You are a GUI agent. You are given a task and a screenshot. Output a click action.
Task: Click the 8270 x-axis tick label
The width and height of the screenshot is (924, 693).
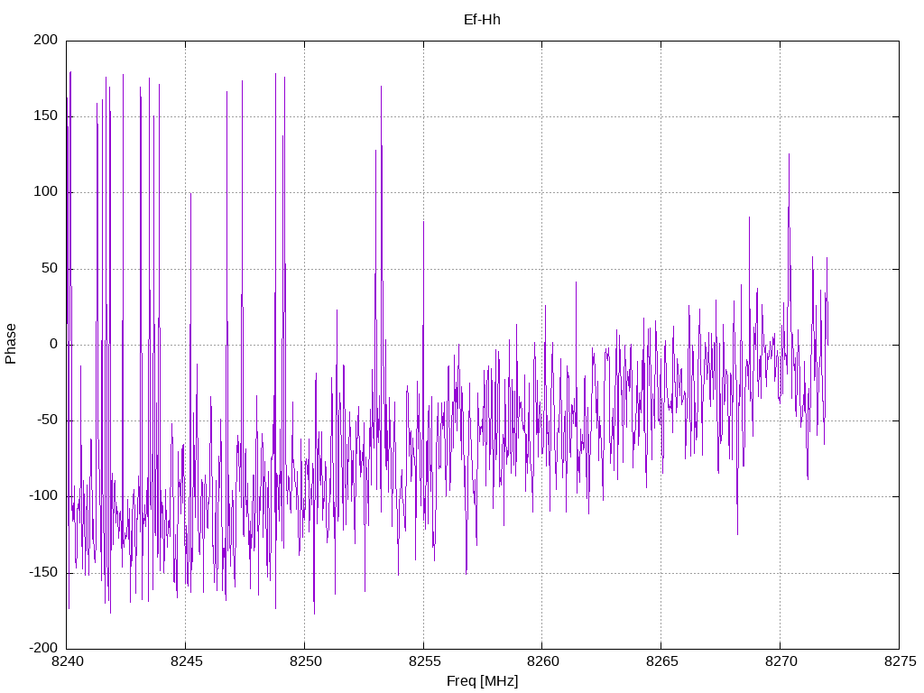(x=781, y=661)
